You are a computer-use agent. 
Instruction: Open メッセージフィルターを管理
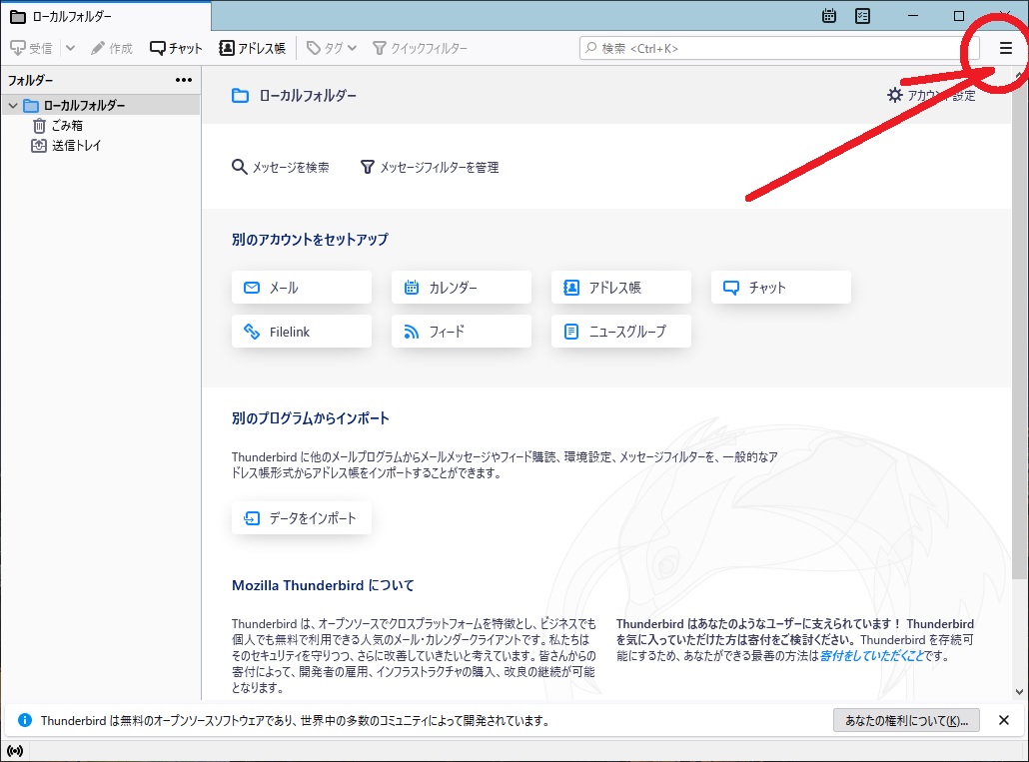click(429, 167)
